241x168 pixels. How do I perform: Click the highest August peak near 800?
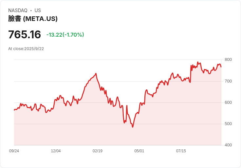(198, 62)
